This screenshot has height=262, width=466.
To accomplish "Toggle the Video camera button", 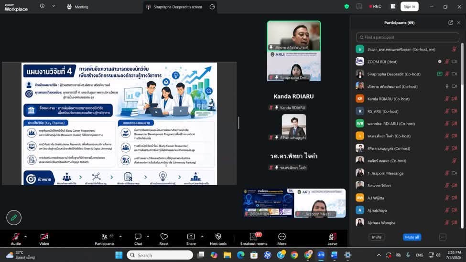I will [44, 237].
